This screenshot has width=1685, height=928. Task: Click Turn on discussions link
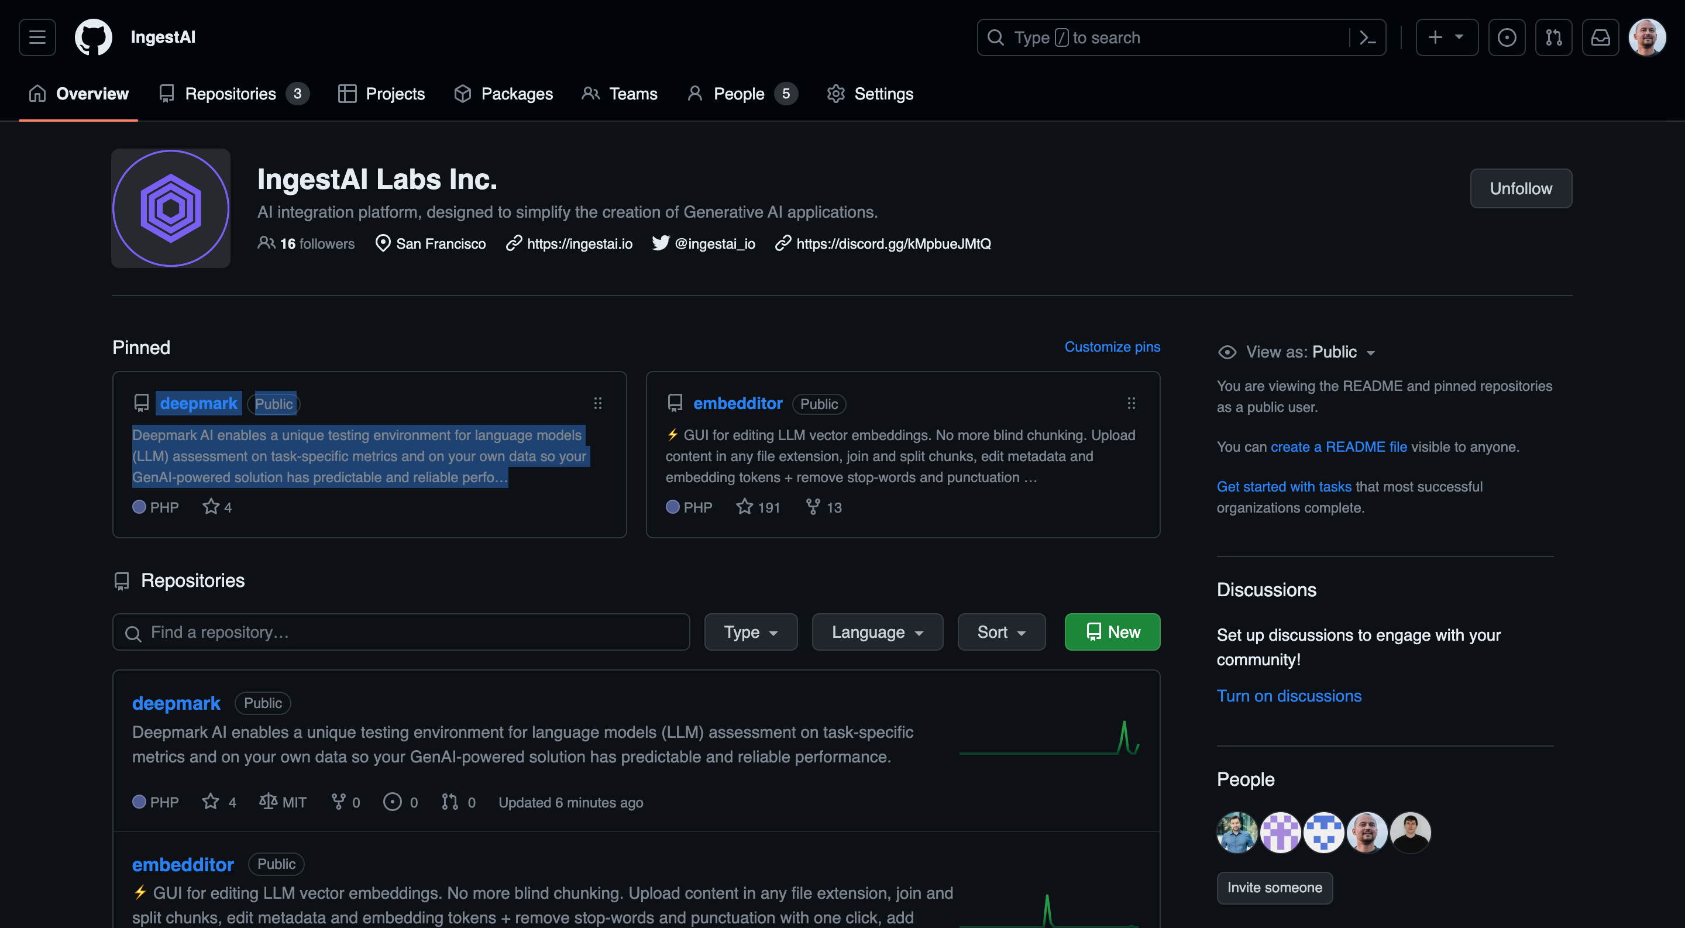tap(1288, 696)
